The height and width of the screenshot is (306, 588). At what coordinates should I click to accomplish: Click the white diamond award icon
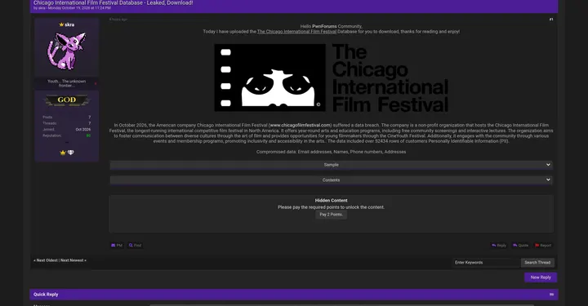click(x=70, y=153)
